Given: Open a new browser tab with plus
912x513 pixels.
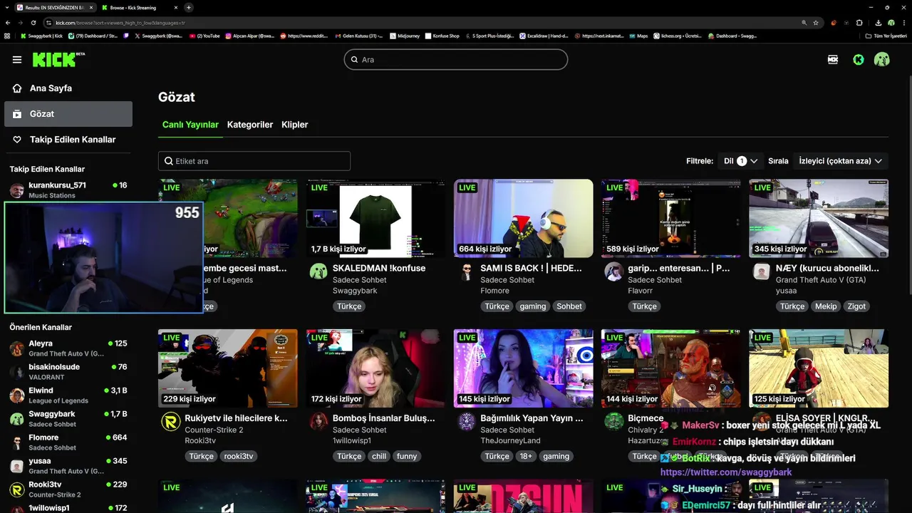Looking at the screenshot, I should click(188, 7).
